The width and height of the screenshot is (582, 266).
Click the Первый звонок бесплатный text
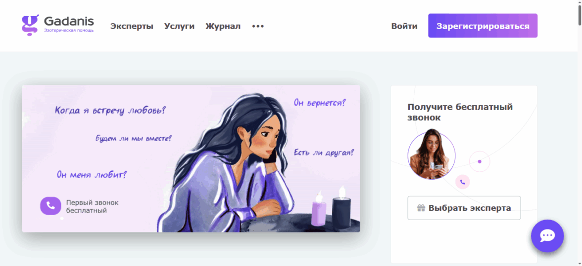[93, 207]
